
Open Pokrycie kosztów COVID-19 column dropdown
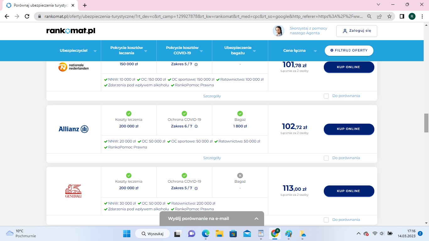201,51
